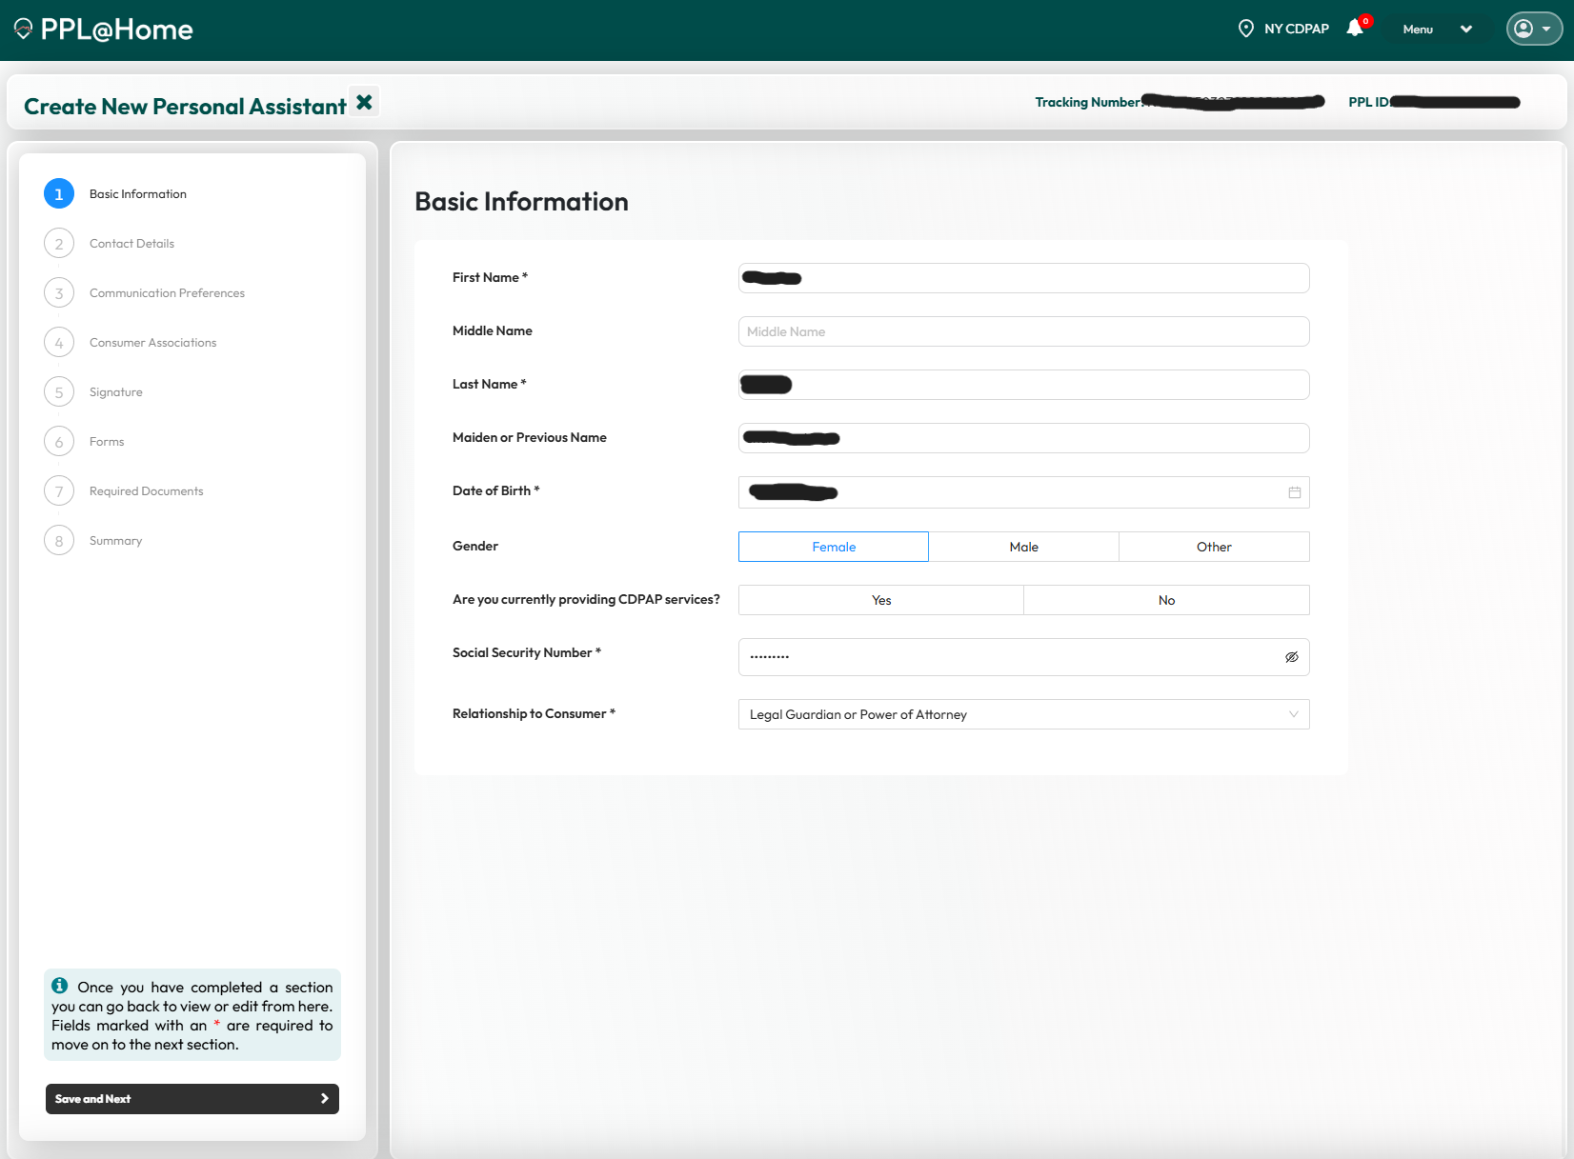1574x1159 pixels.
Task: Select Male for Gender
Action: coord(1023,547)
